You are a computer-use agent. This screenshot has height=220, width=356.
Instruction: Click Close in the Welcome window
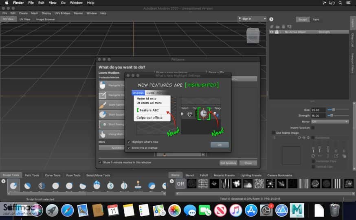[x=248, y=163]
